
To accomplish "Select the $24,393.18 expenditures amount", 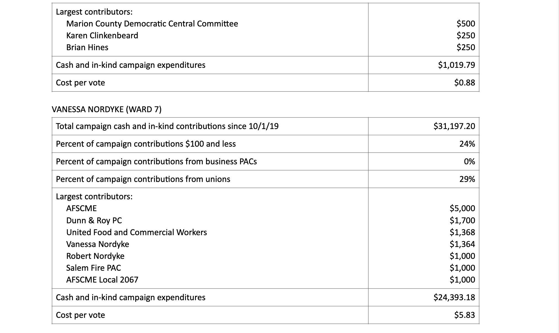I will point(454,297).
